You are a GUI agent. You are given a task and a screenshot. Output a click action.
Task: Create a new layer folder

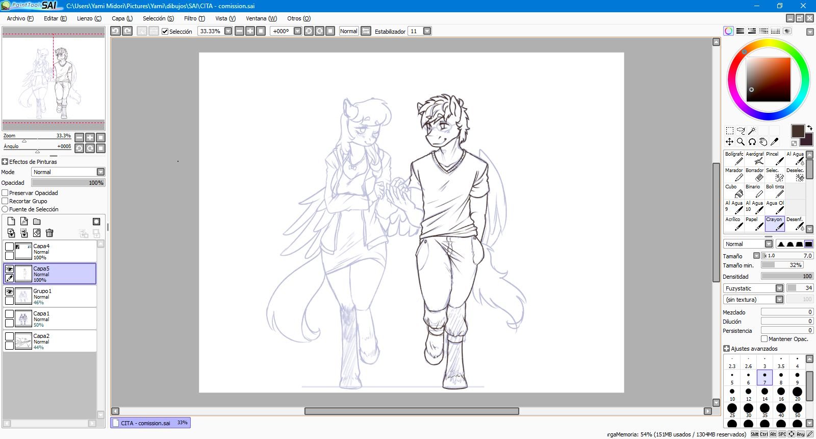[x=37, y=221]
